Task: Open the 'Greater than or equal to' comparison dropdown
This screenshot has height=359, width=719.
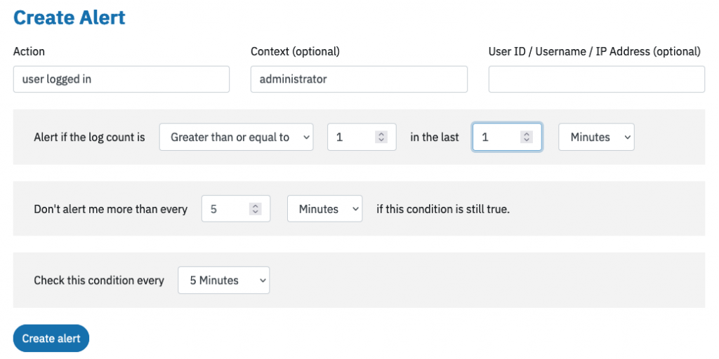Action: pos(236,137)
